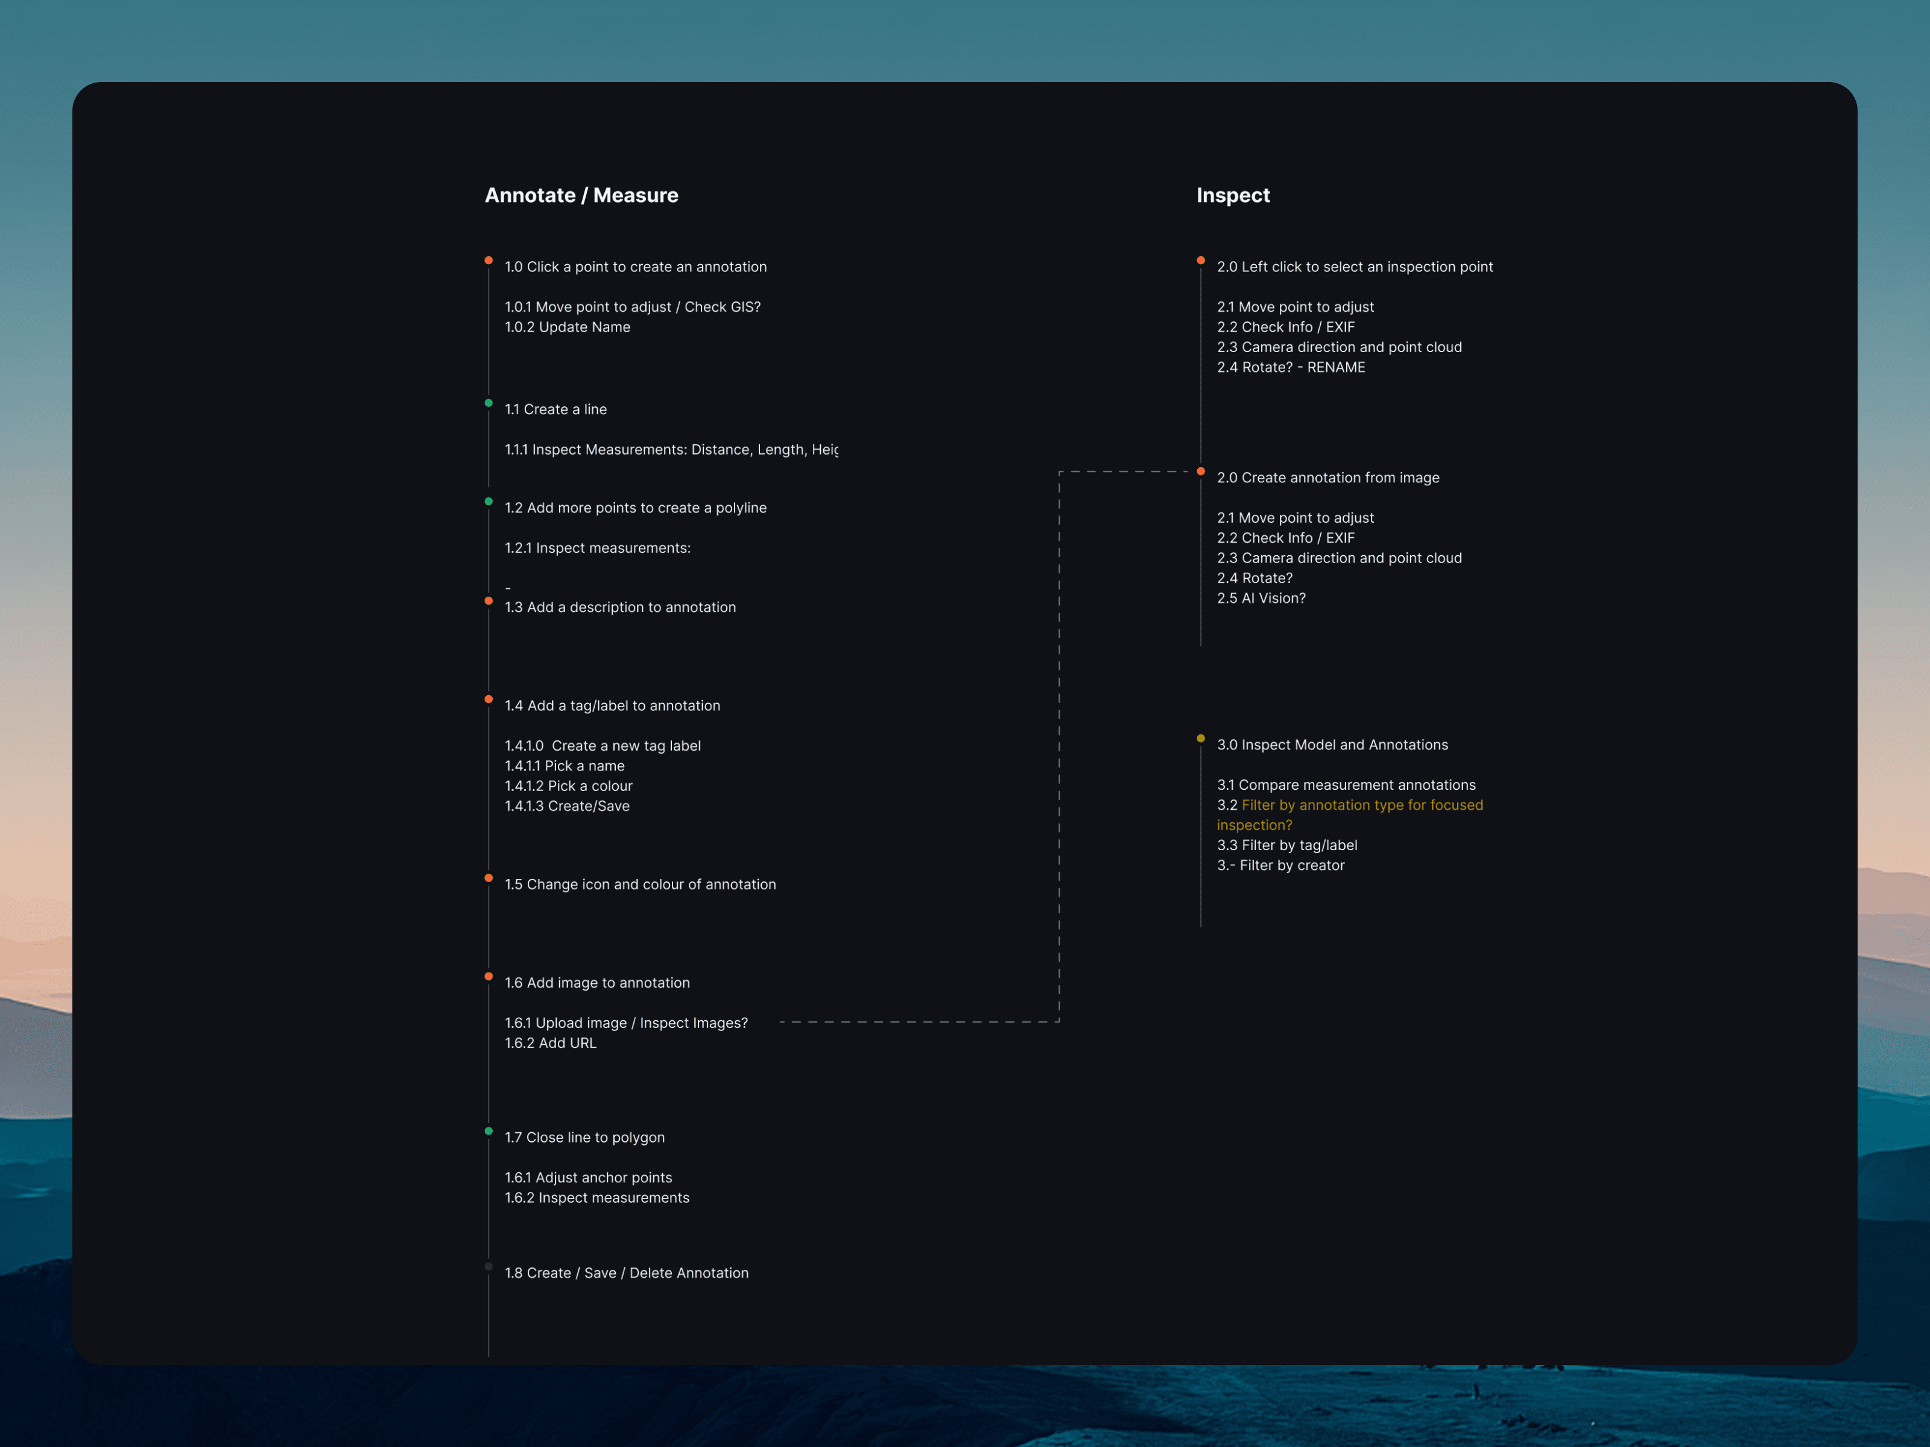
Task: Click orange dot beside 1.4 Add a tag/label
Action: click(489, 699)
